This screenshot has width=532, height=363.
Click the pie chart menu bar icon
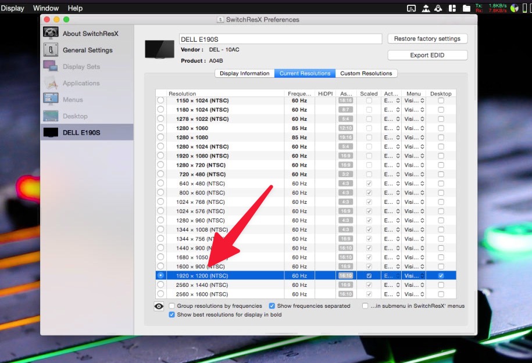pos(513,8)
